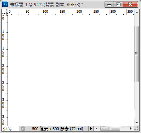Screen dimensions: 141x133
Task: Click the vertical scrollbar down arrow
Action: coord(137,123)
